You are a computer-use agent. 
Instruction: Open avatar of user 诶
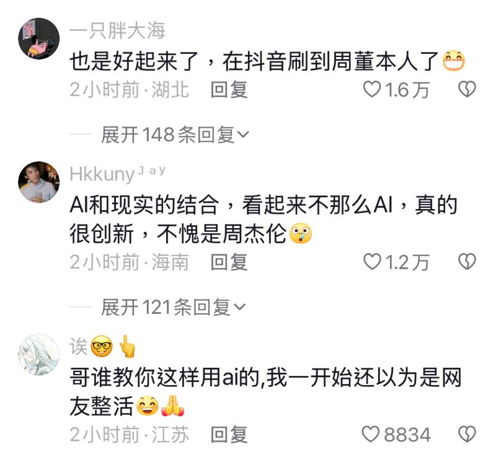coord(39,355)
